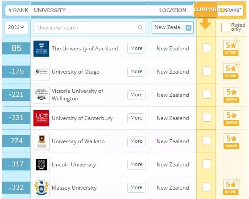Open the University of Otago logo
Viewport: 249px width, 199px height.
tap(41, 72)
